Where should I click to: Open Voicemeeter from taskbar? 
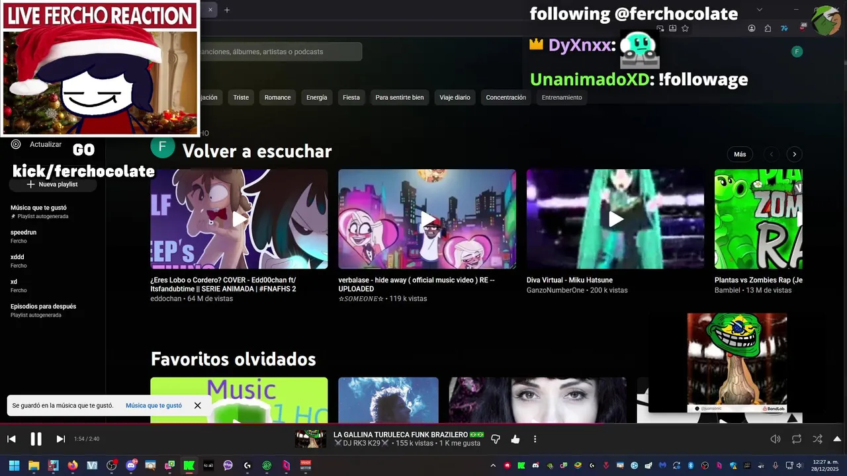pos(306,465)
